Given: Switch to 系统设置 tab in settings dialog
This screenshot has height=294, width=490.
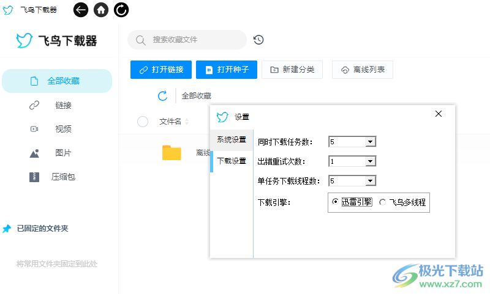Looking at the screenshot, I should click(232, 140).
